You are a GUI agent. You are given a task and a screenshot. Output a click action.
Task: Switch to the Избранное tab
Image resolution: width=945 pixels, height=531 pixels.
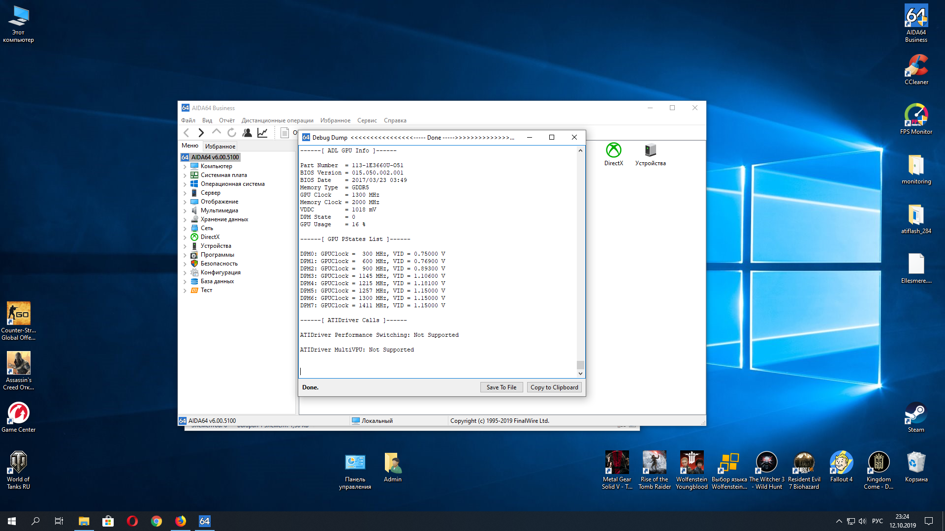point(220,147)
